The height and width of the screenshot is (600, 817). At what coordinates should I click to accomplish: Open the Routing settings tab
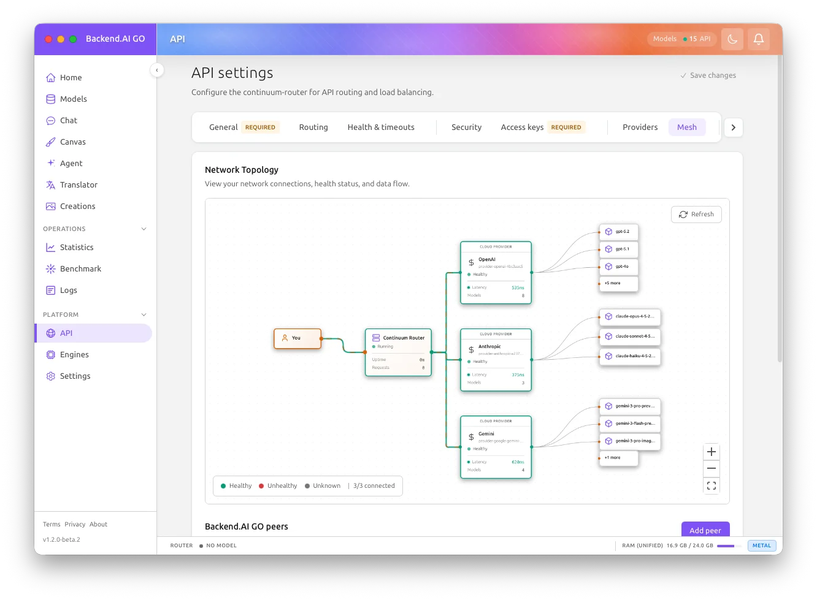313,127
